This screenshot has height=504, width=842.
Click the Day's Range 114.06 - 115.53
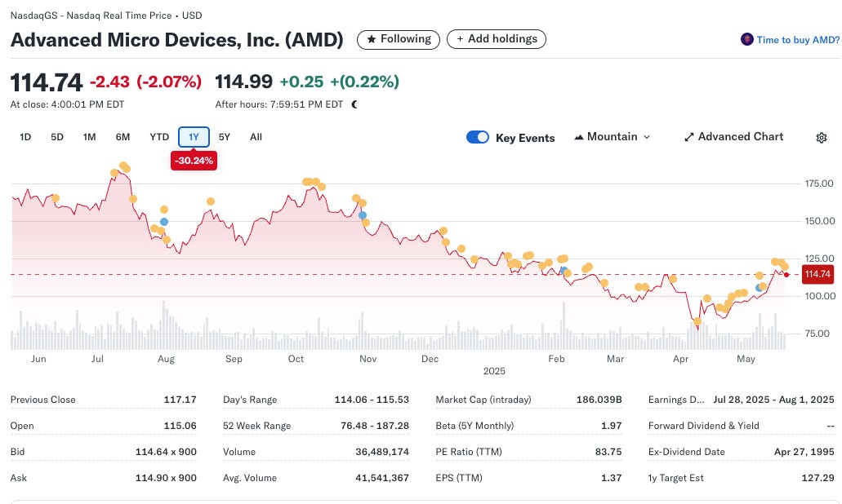pos(372,400)
